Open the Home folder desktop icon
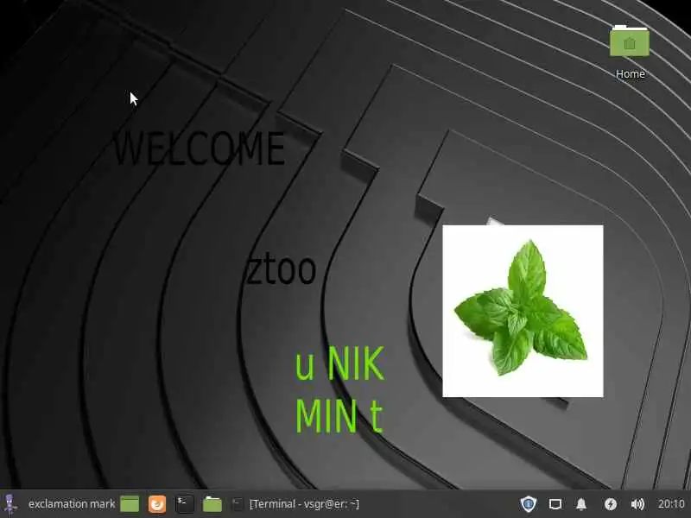Viewport: 691px width, 518px height. 630,52
